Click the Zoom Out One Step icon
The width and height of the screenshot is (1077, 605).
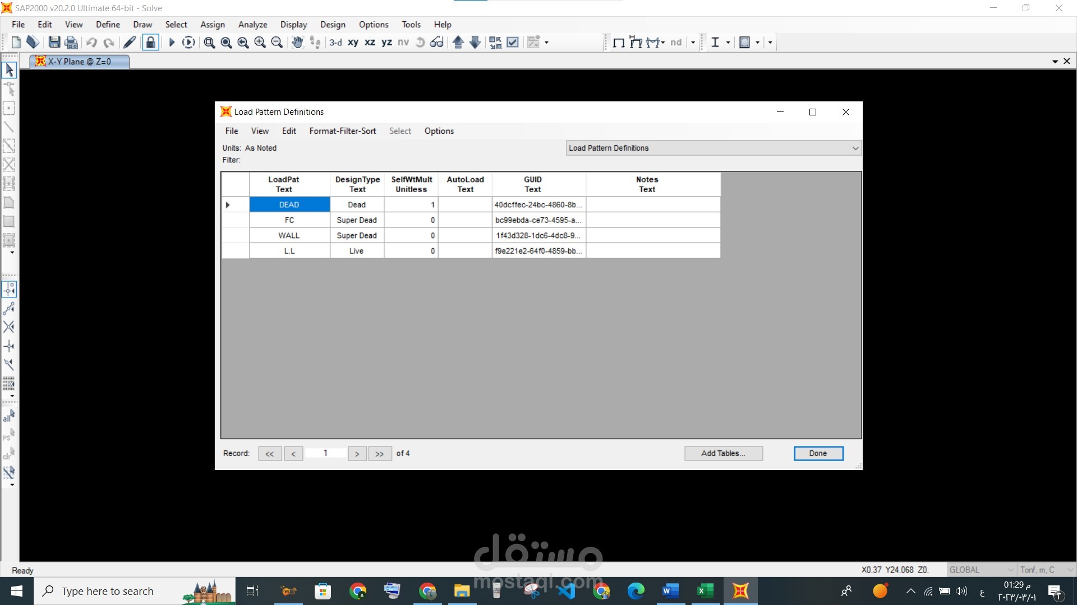277,43
